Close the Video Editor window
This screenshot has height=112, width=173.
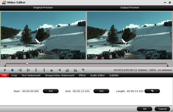(170, 3)
